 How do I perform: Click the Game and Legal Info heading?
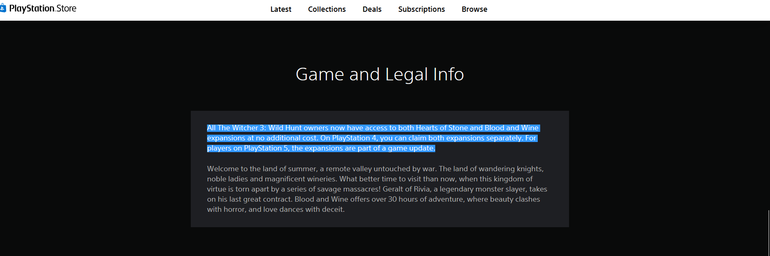[380, 74]
